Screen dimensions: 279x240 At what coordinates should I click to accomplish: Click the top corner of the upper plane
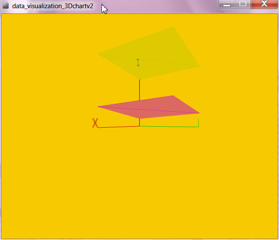tap(173, 27)
